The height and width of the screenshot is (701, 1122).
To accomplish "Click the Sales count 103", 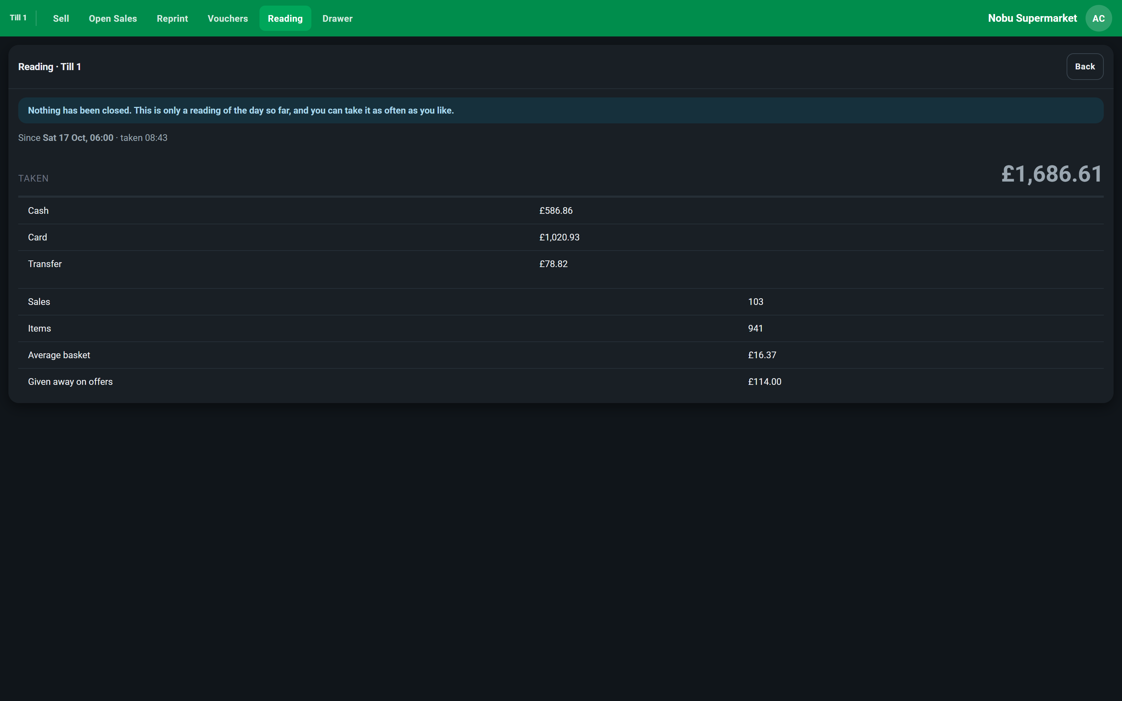I will point(755,302).
